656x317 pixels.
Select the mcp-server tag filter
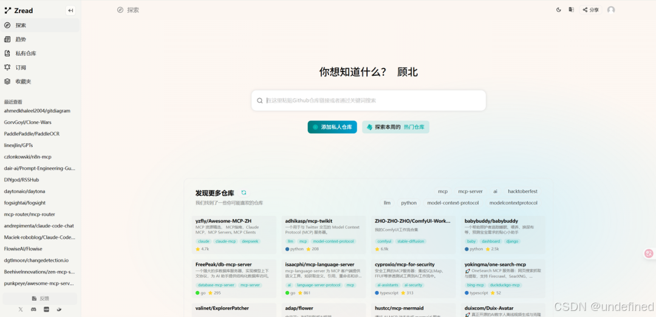point(470,192)
